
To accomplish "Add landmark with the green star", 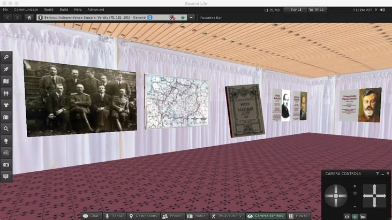I will click(x=183, y=18).
